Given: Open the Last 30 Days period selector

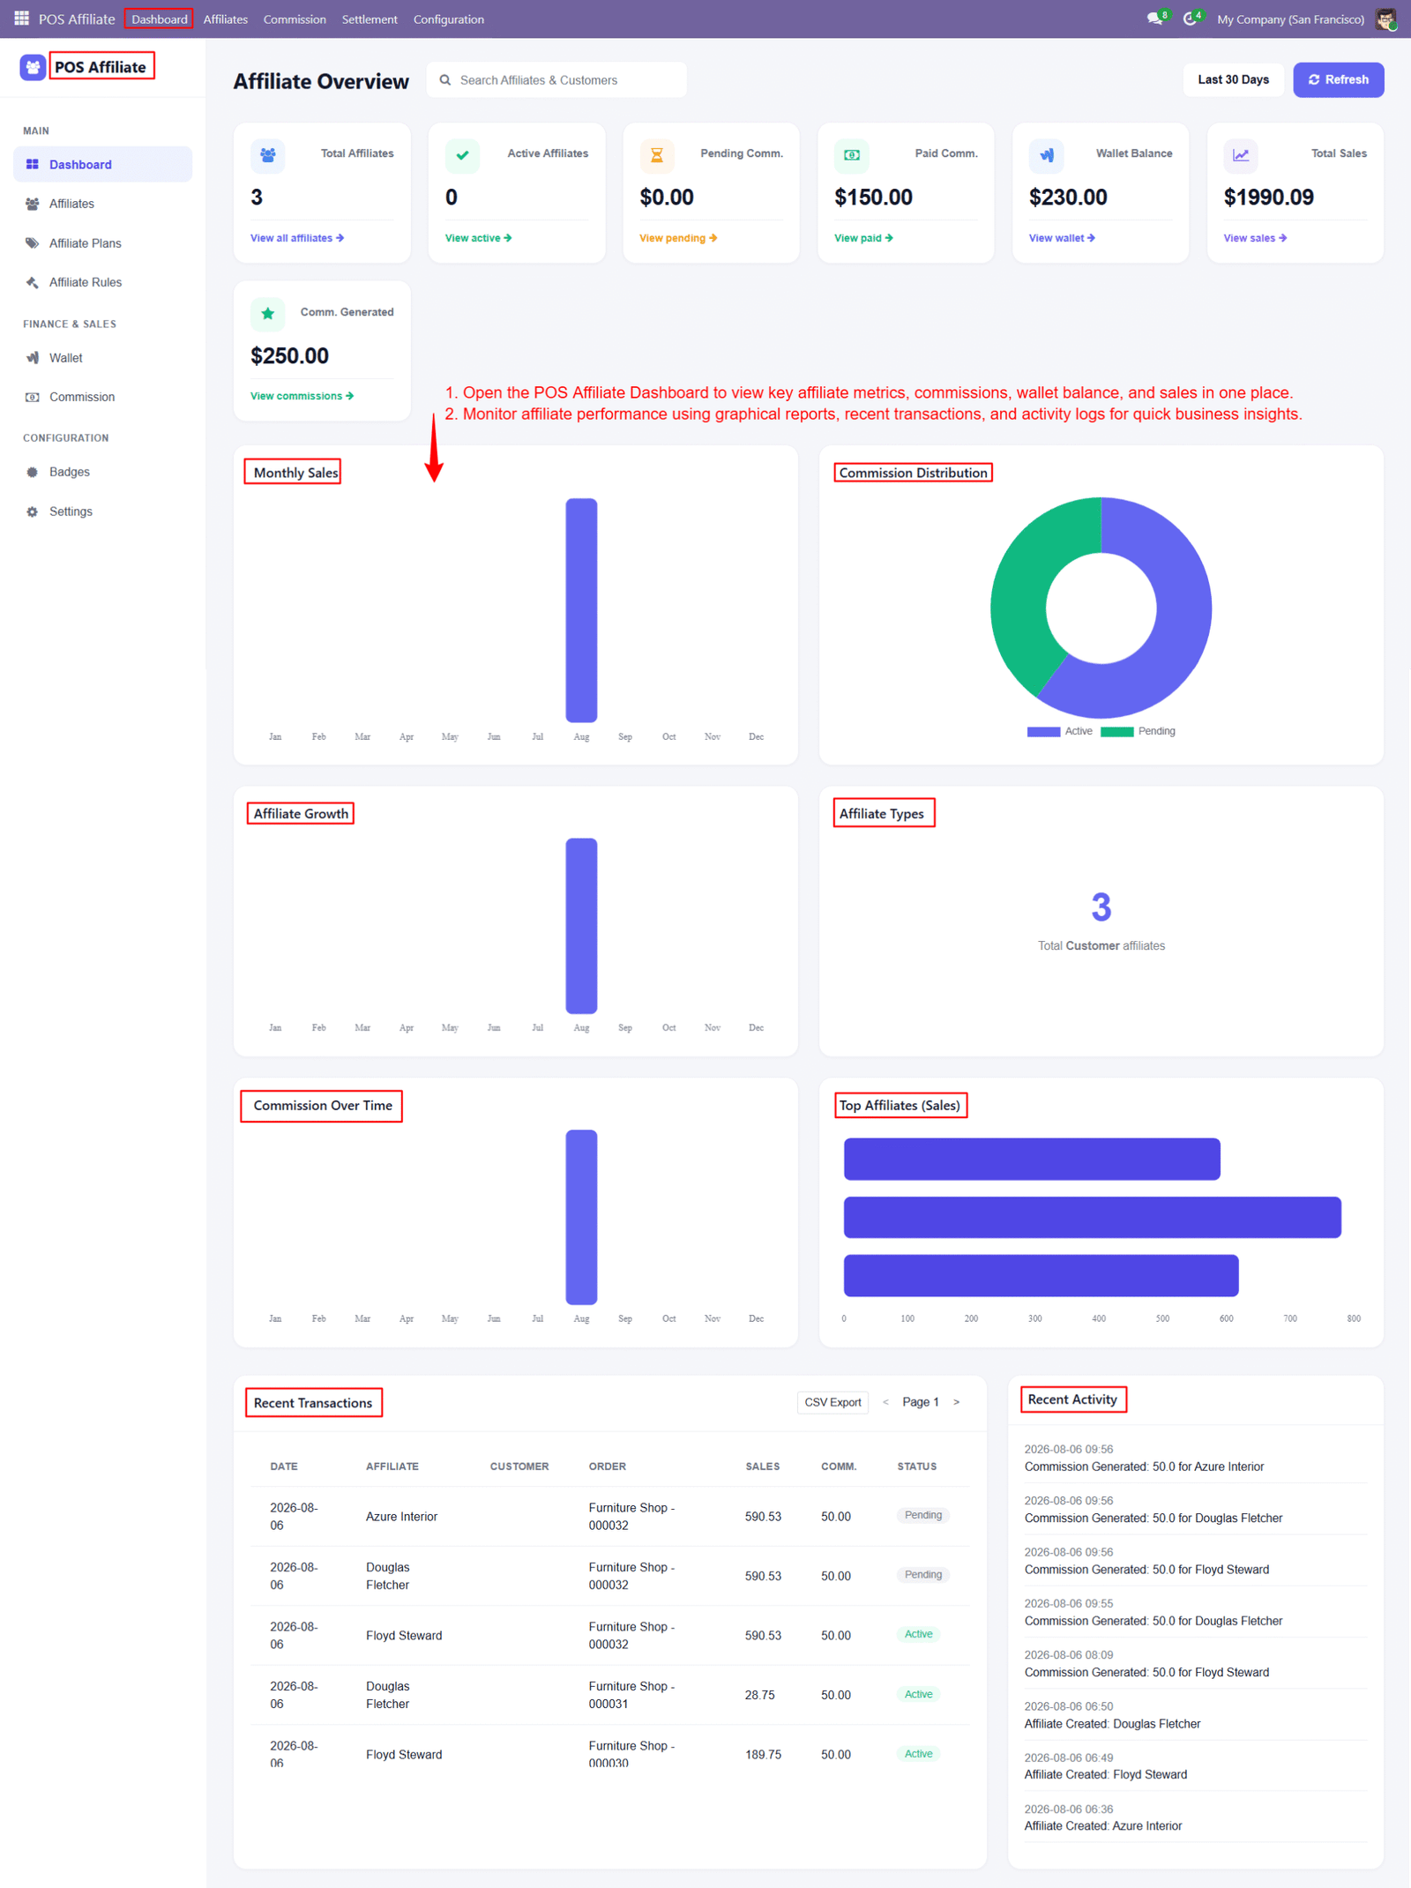Looking at the screenshot, I should tap(1233, 79).
